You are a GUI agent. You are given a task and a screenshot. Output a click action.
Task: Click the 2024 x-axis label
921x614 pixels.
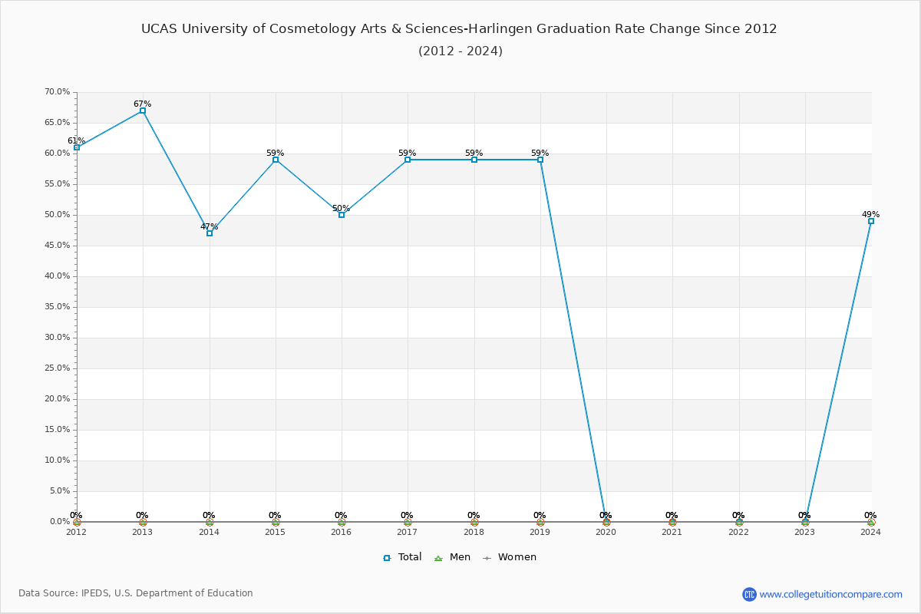pos(871,532)
